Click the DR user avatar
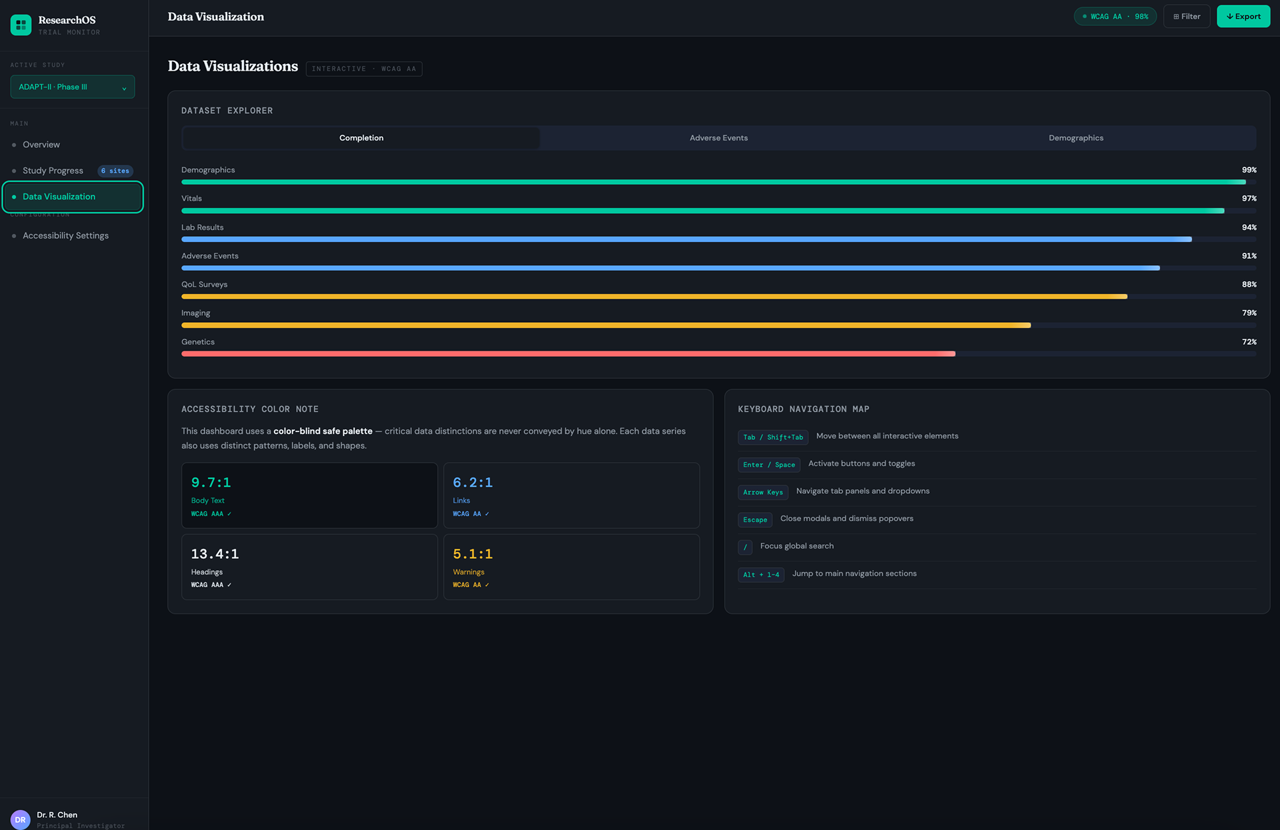Image resolution: width=1280 pixels, height=830 pixels. click(21, 819)
